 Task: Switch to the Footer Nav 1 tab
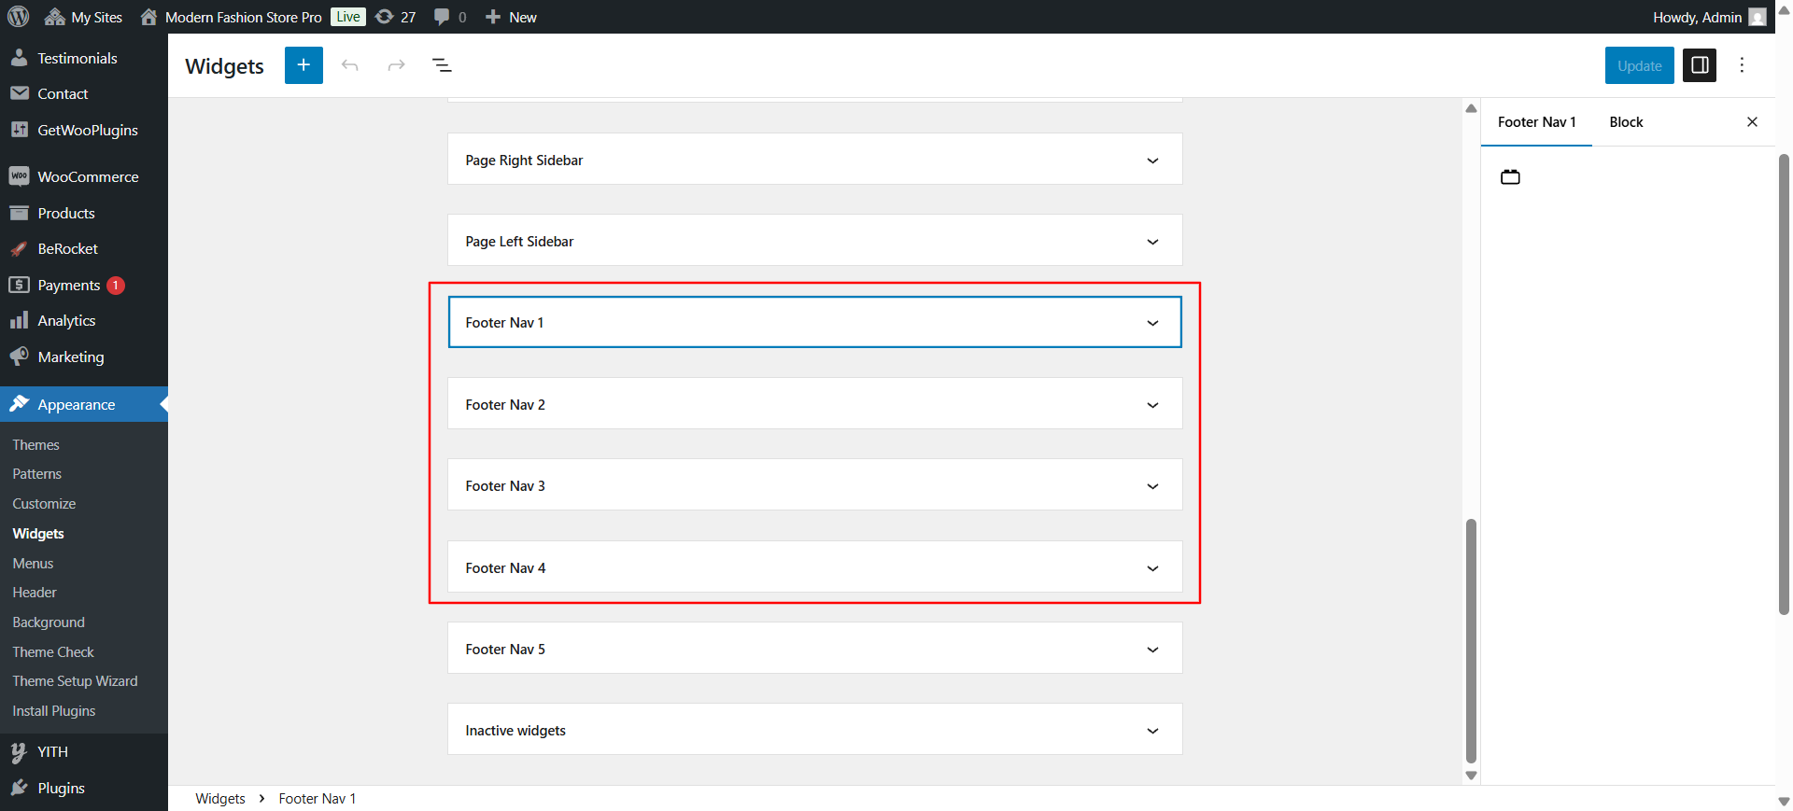click(x=1536, y=122)
